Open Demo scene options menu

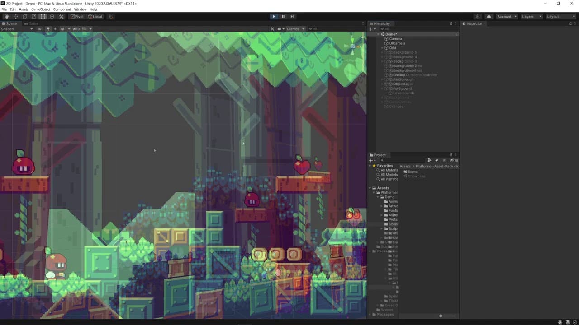(456, 34)
